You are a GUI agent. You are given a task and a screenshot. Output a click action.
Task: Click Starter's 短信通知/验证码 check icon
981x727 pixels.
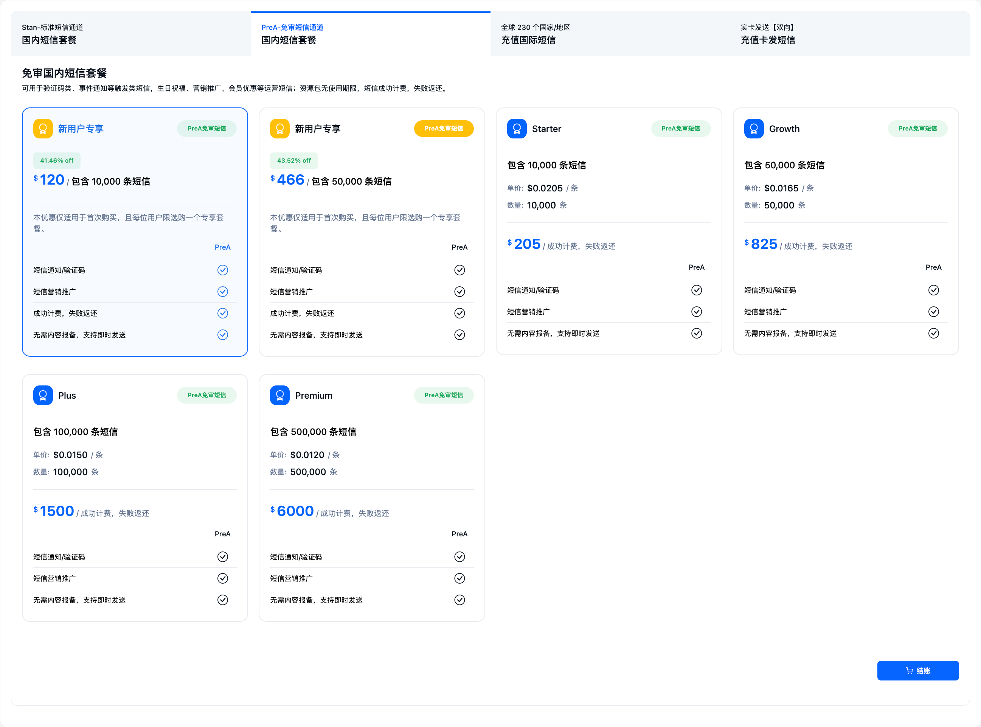tap(696, 290)
